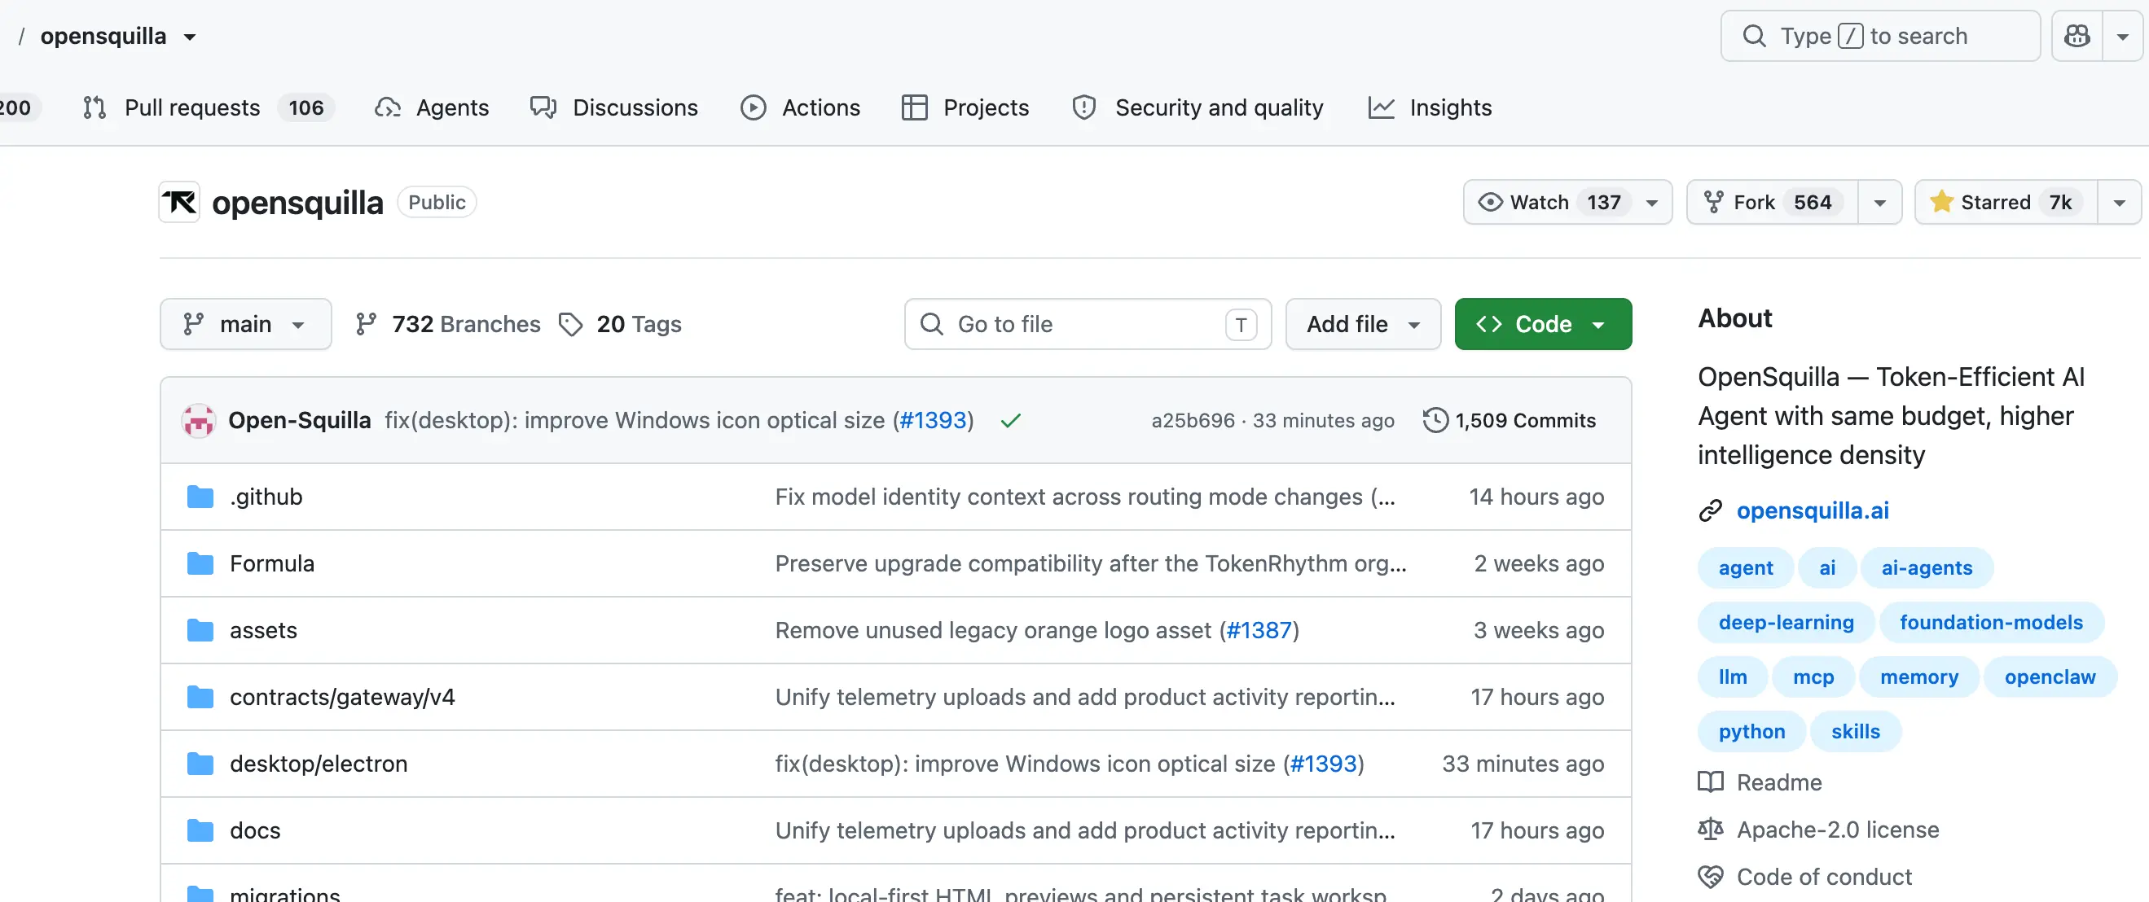Open commit history clock icon
The height and width of the screenshot is (902, 2149).
(x=1435, y=420)
